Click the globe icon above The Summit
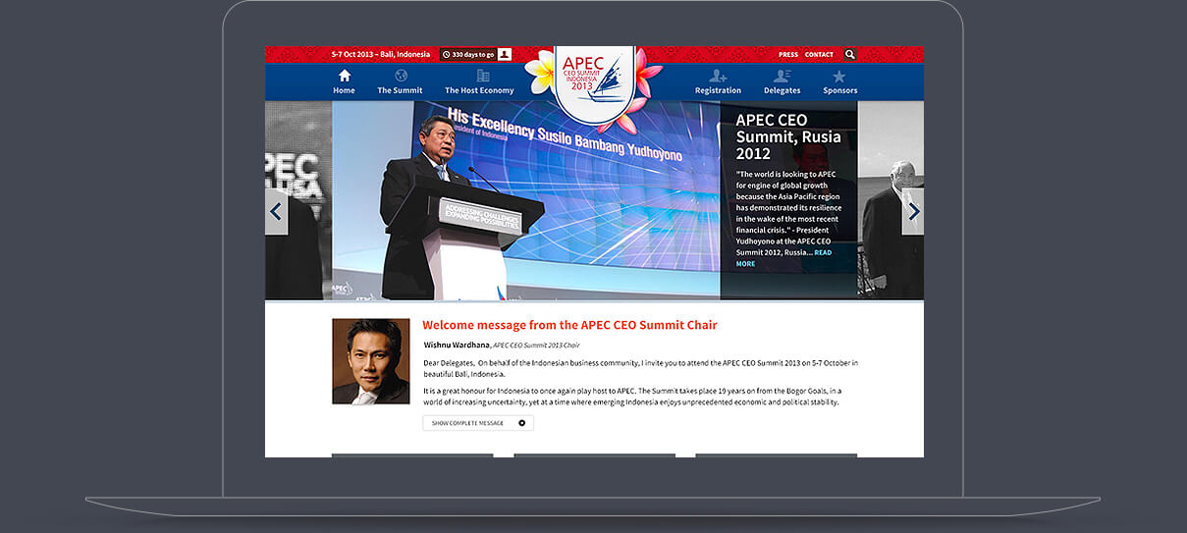The image size is (1187, 533). coord(401,76)
